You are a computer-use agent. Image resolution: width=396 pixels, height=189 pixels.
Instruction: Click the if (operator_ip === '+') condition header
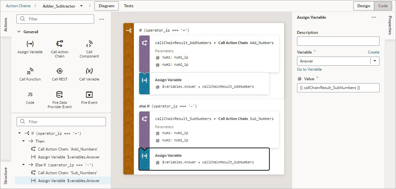[164, 30]
